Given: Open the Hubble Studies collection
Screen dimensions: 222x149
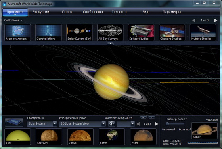Looking at the screenshot, I should (x=203, y=33).
